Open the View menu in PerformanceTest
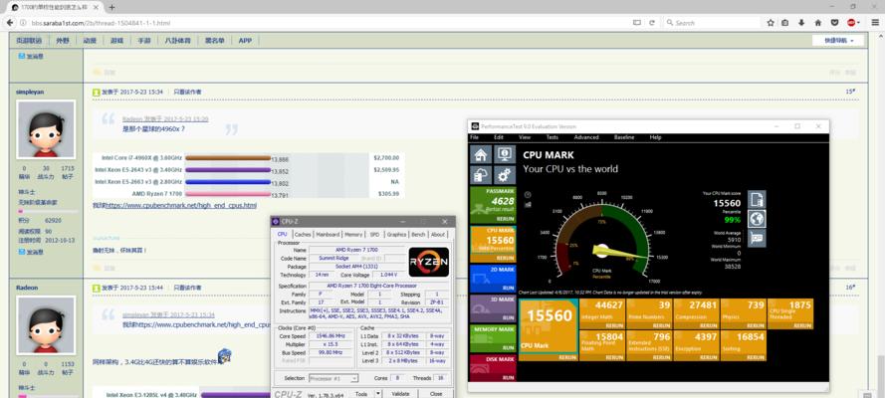The image size is (885, 398). click(x=525, y=137)
